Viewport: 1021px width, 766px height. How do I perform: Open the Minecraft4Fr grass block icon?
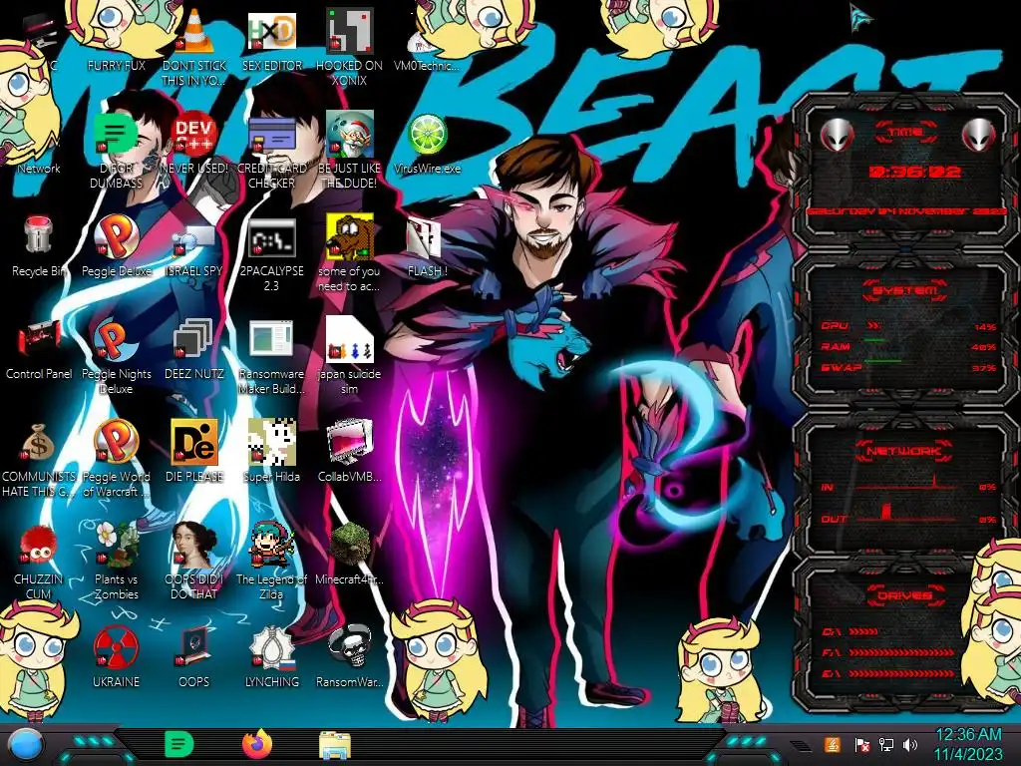350,545
